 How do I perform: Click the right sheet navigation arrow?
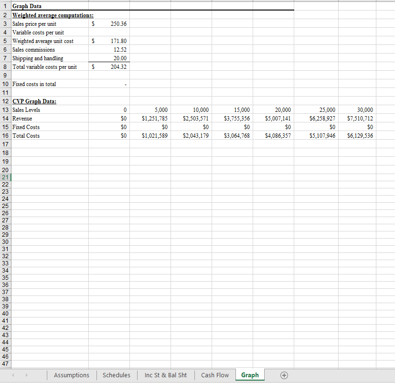27,375
